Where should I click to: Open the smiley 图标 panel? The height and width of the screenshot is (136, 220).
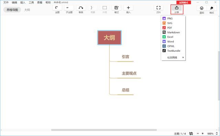click(202, 8)
